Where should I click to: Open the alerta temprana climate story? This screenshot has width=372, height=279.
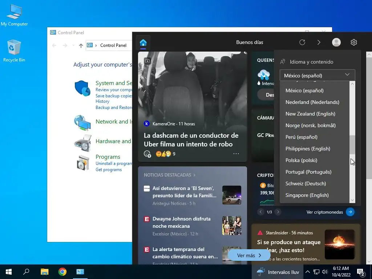[x=185, y=253]
